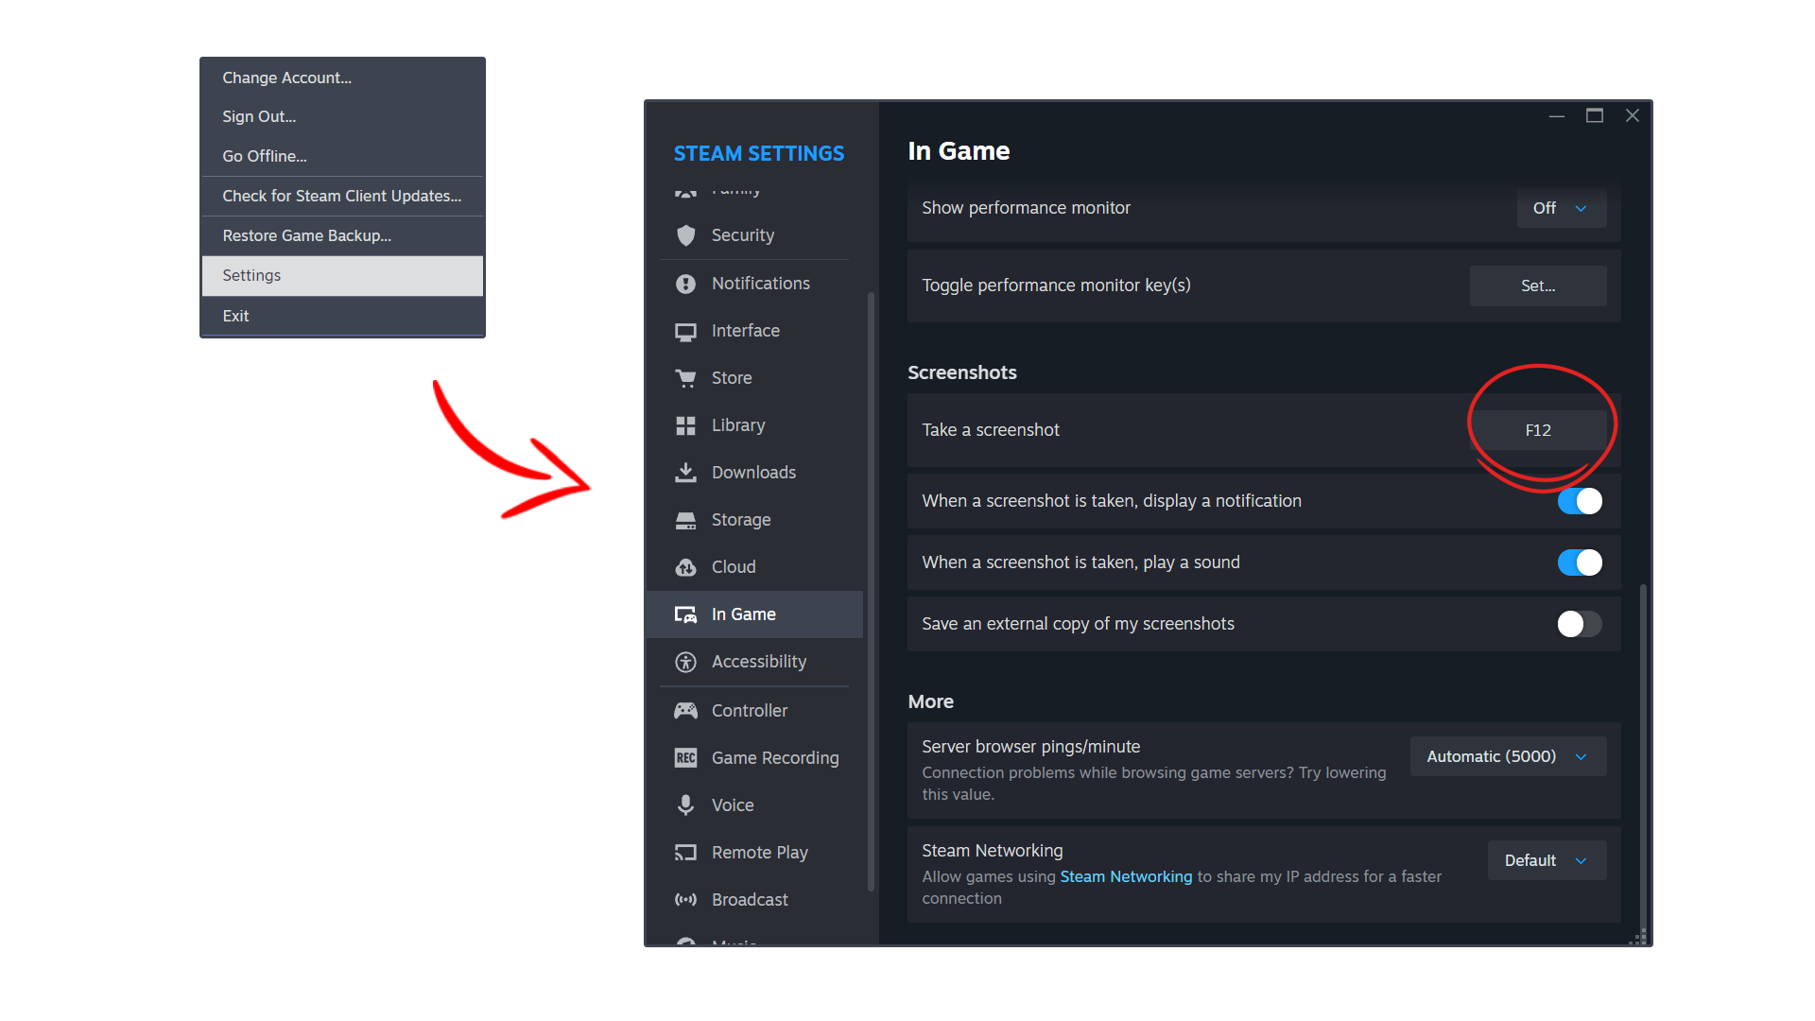Open the Server browser pings dropdown
This screenshot has height=1021, width=1815.
coord(1508,756)
